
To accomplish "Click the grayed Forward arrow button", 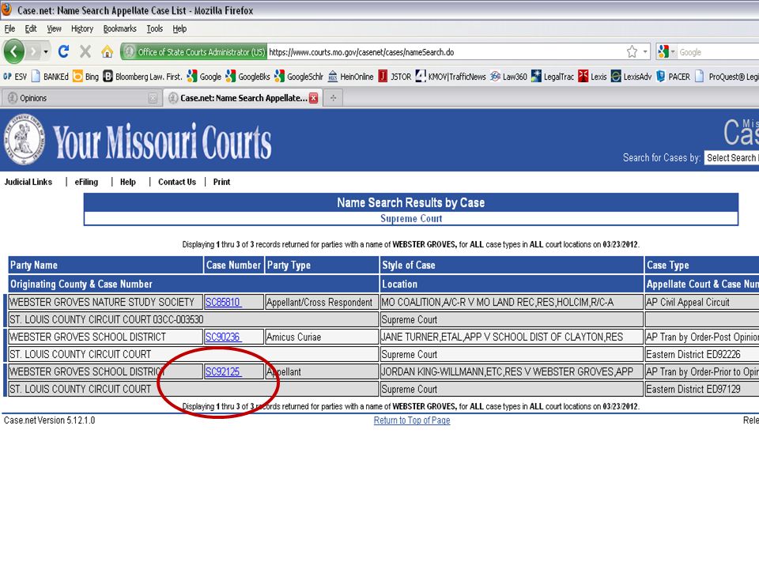I will coord(33,51).
